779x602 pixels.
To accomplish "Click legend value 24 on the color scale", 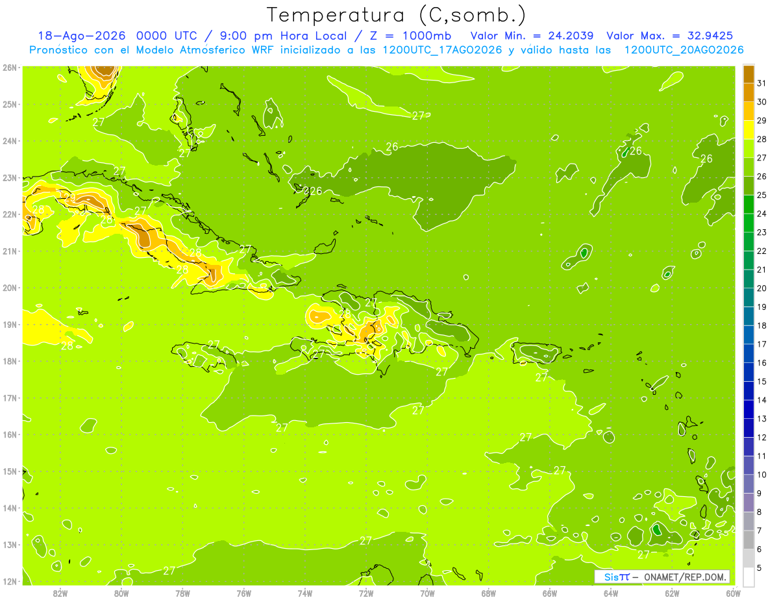I will [761, 214].
